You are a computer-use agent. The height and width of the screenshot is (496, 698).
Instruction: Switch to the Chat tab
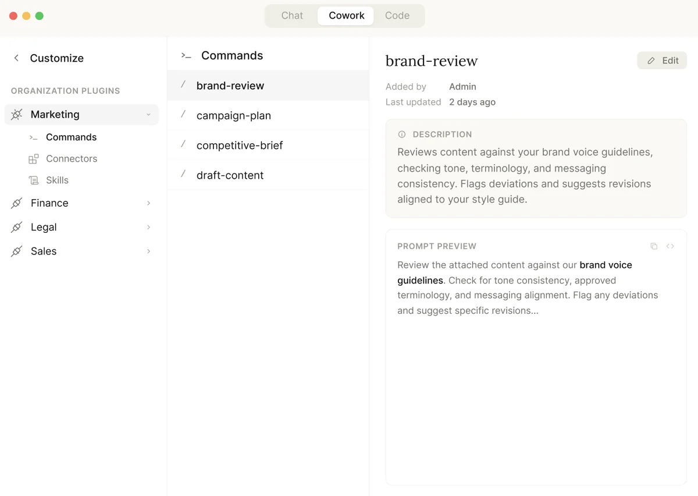(292, 16)
